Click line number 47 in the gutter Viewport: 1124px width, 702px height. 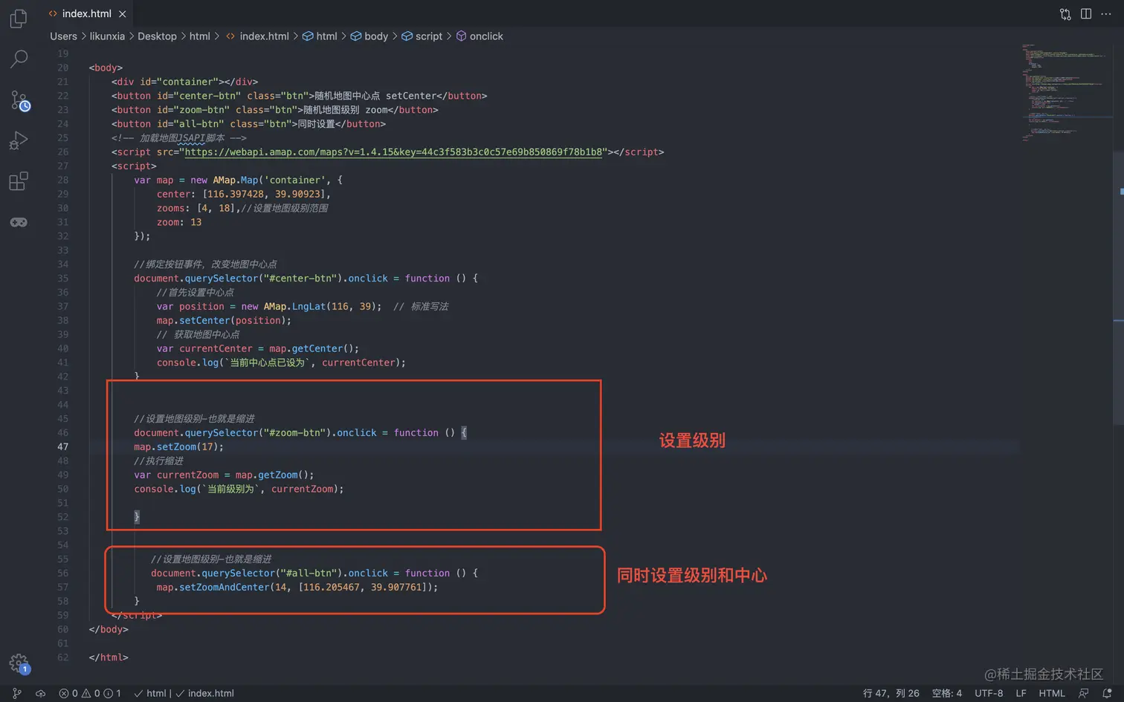[x=62, y=446]
